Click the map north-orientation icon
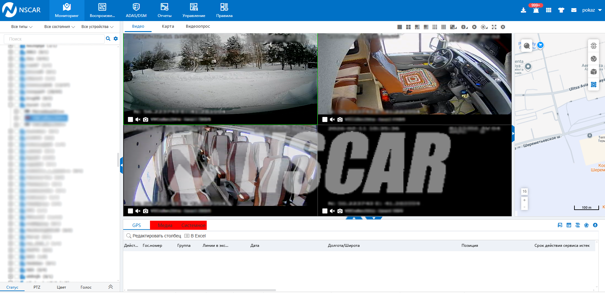605x293 pixels. point(594,85)
